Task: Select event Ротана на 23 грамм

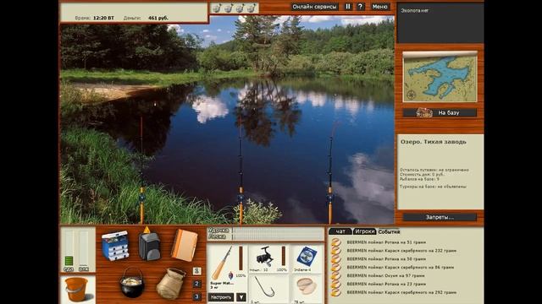Action: 386,284
